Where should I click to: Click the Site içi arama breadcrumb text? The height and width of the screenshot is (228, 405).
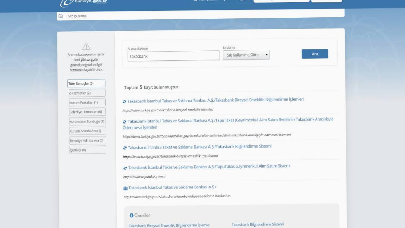pyautogui.click(x=77, y=16)
